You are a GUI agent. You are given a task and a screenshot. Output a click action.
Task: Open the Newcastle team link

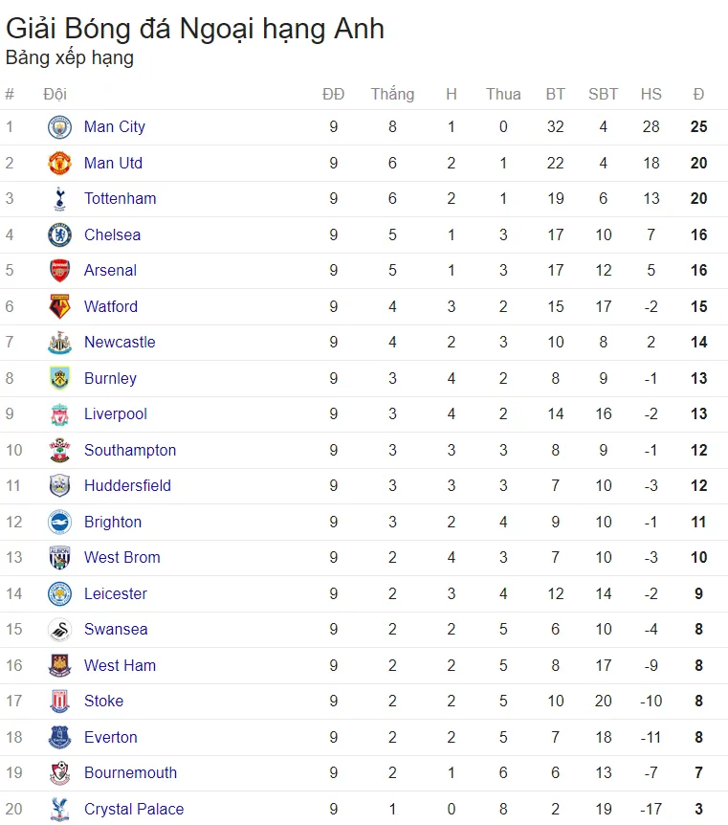point(120,342)
